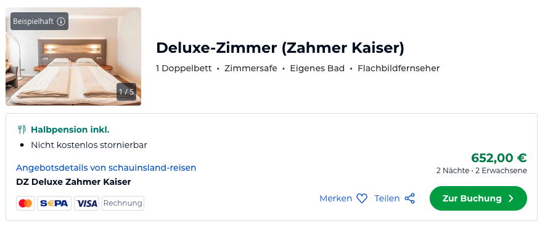Click the Deluxe-Zimmer (Zahmer Kaiser) heading
The width and height of the screenshot is (545, 226).
point(280,48)
